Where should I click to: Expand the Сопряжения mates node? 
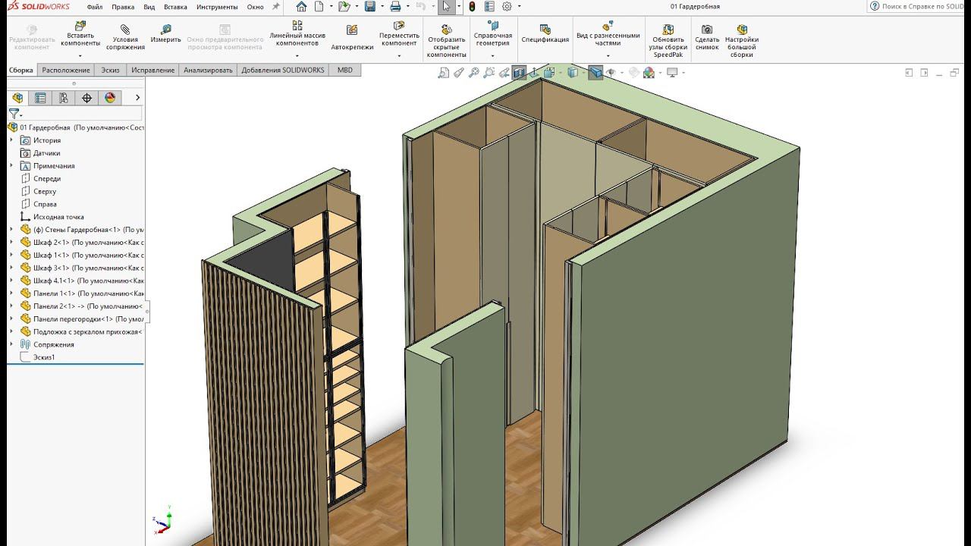tap(11, 344)
